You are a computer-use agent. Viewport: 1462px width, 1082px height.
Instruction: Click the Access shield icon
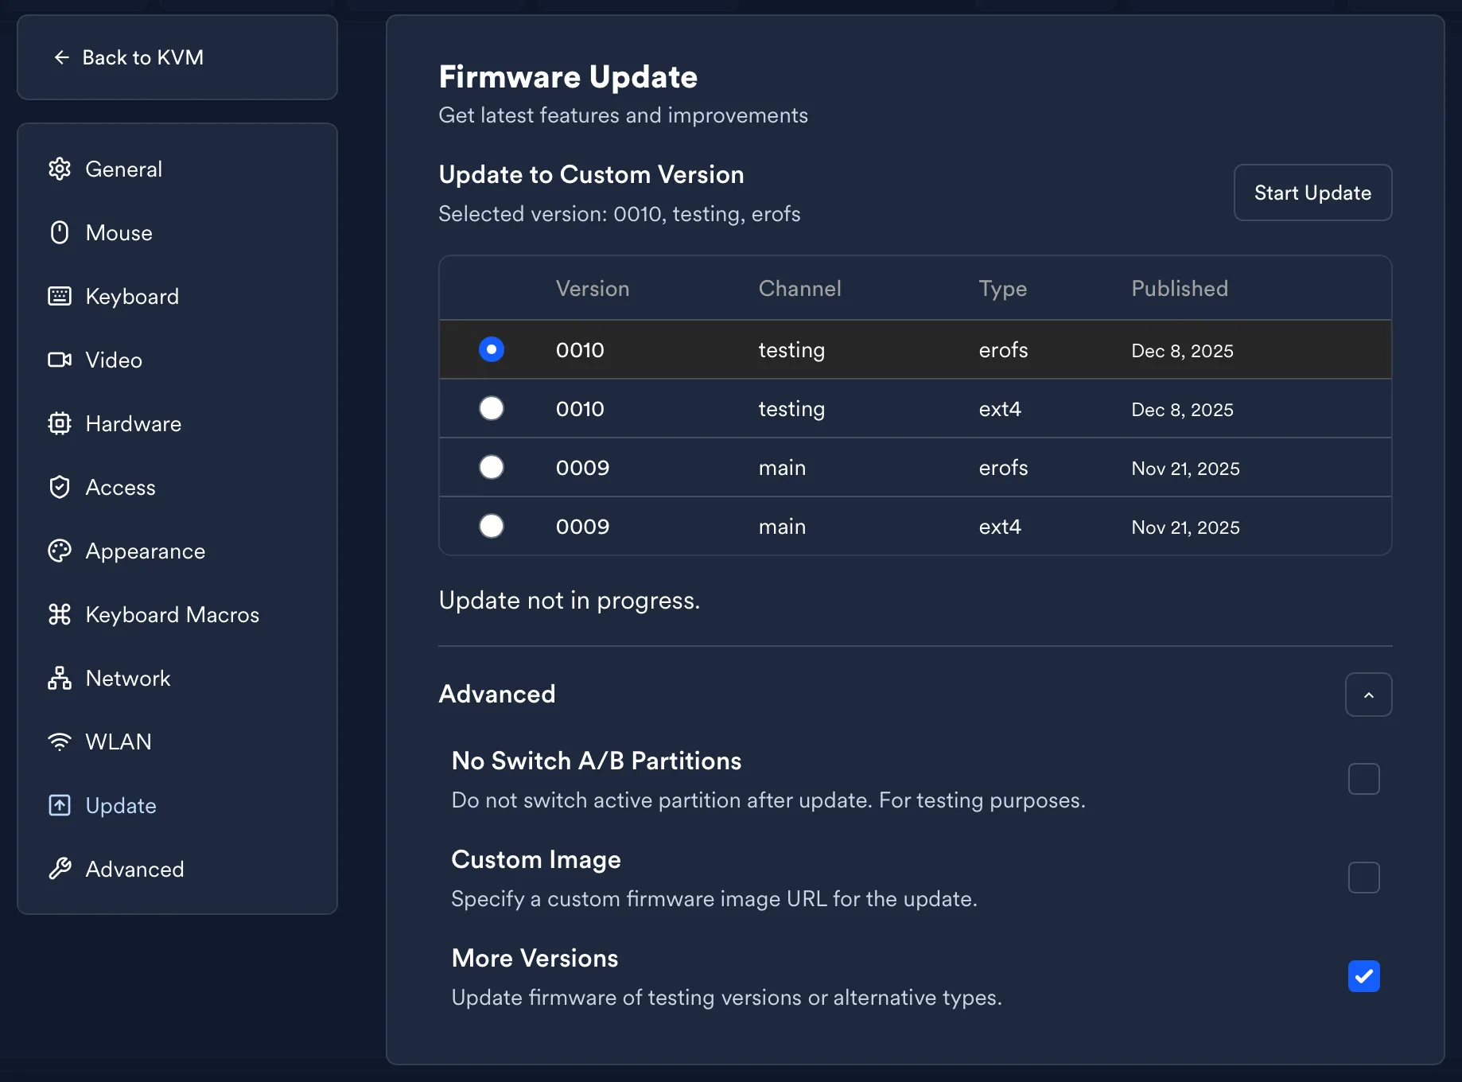point(60,487)
